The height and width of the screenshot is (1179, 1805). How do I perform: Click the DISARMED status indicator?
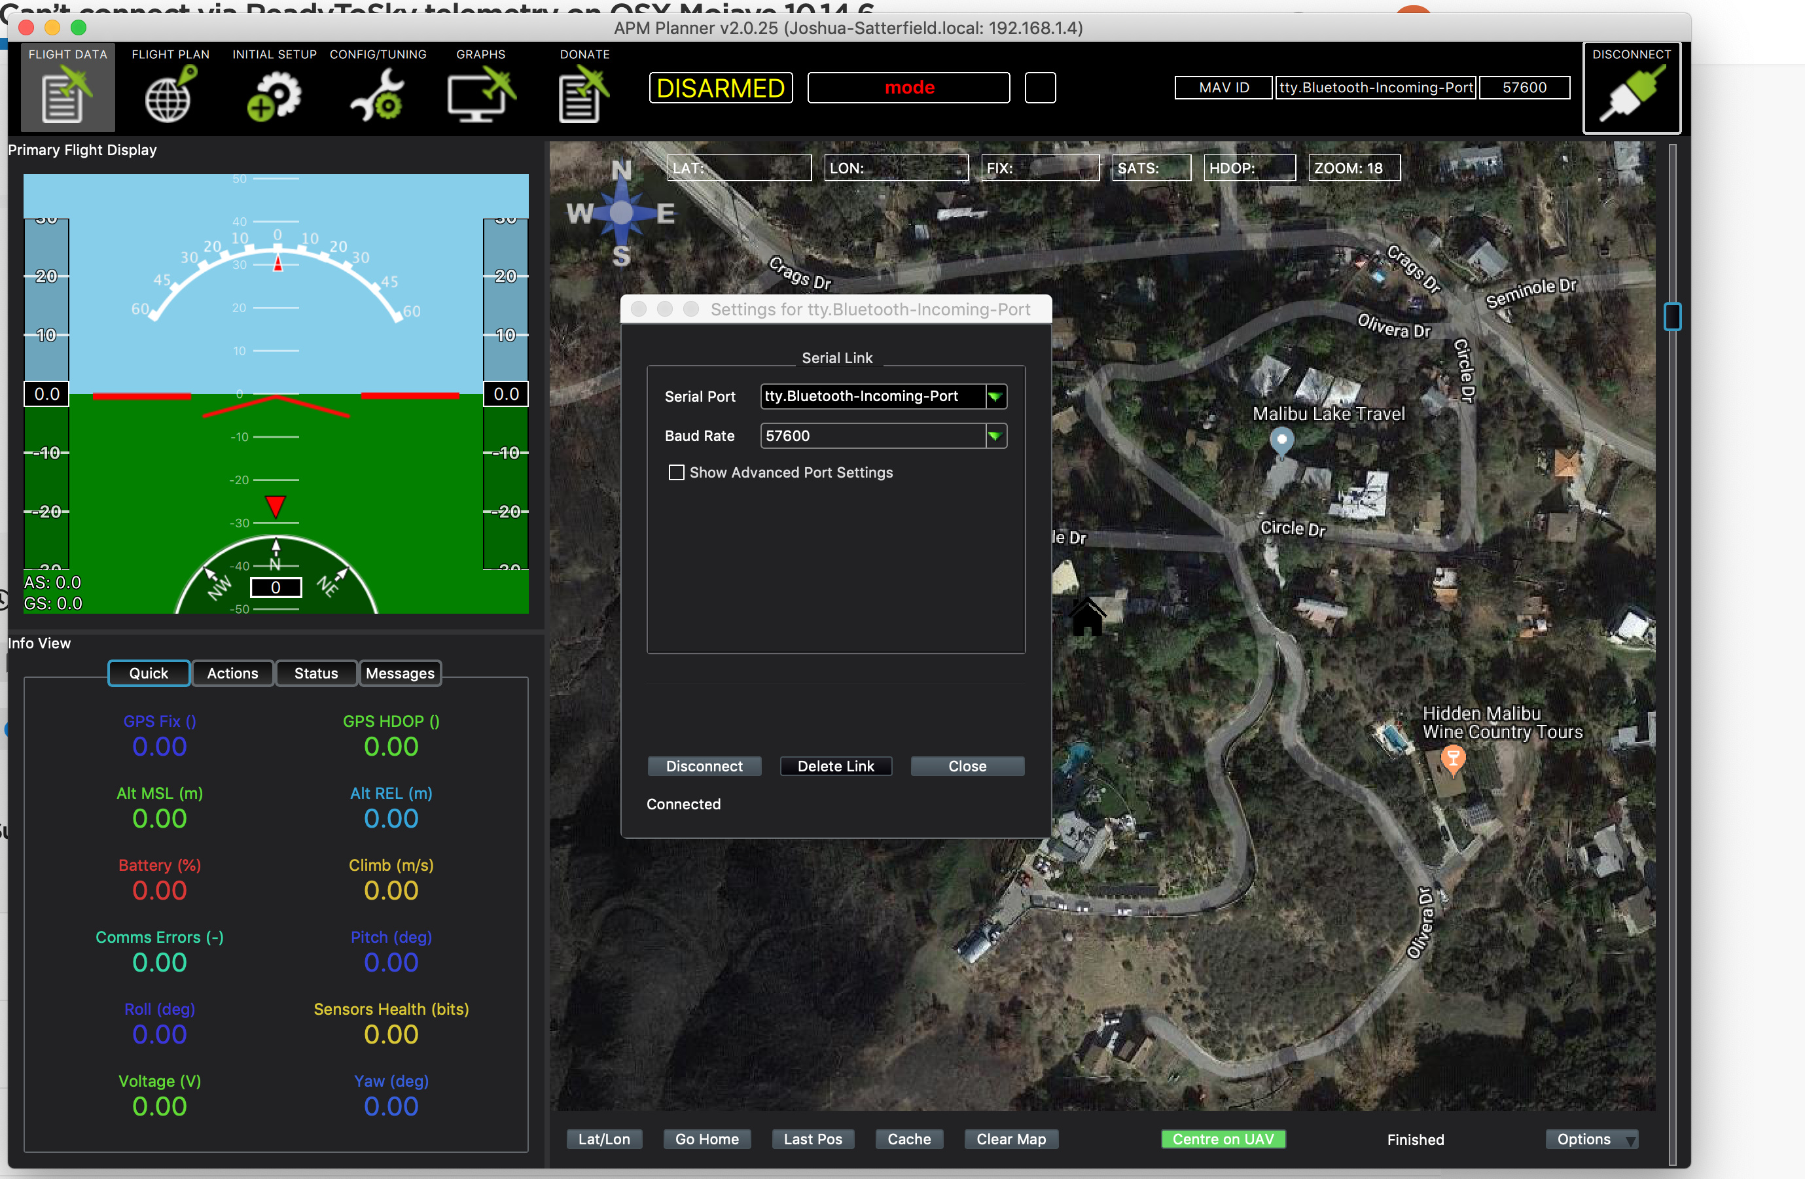(721, 88)
